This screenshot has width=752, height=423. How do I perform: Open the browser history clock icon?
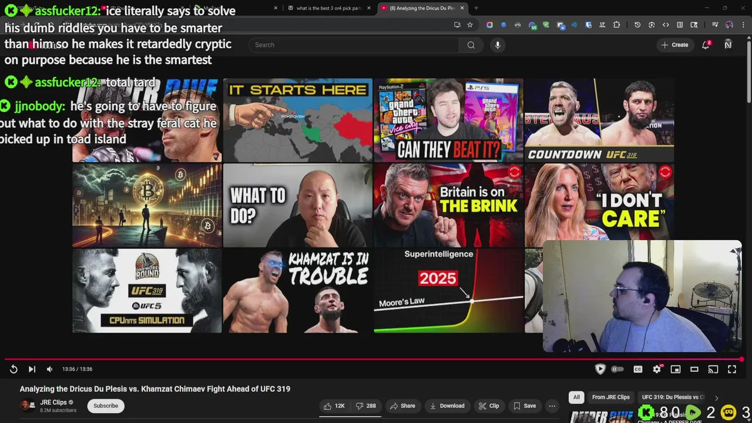(x=637, y=25)
